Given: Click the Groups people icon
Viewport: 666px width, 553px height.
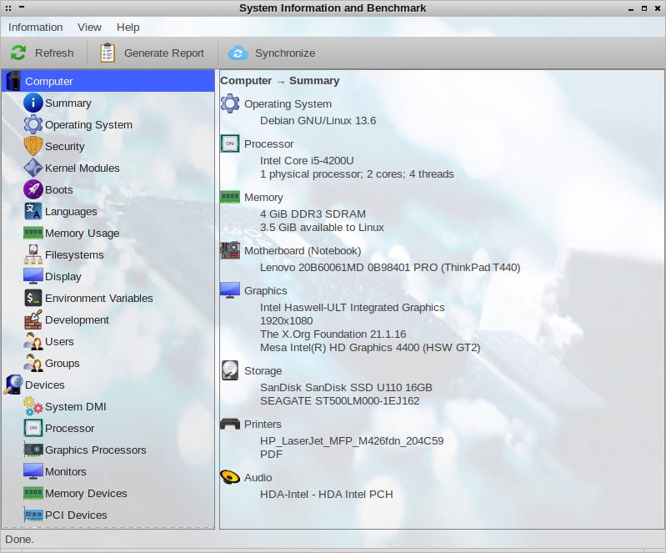Looking at the screenshot, I should [x=33, y=363].
